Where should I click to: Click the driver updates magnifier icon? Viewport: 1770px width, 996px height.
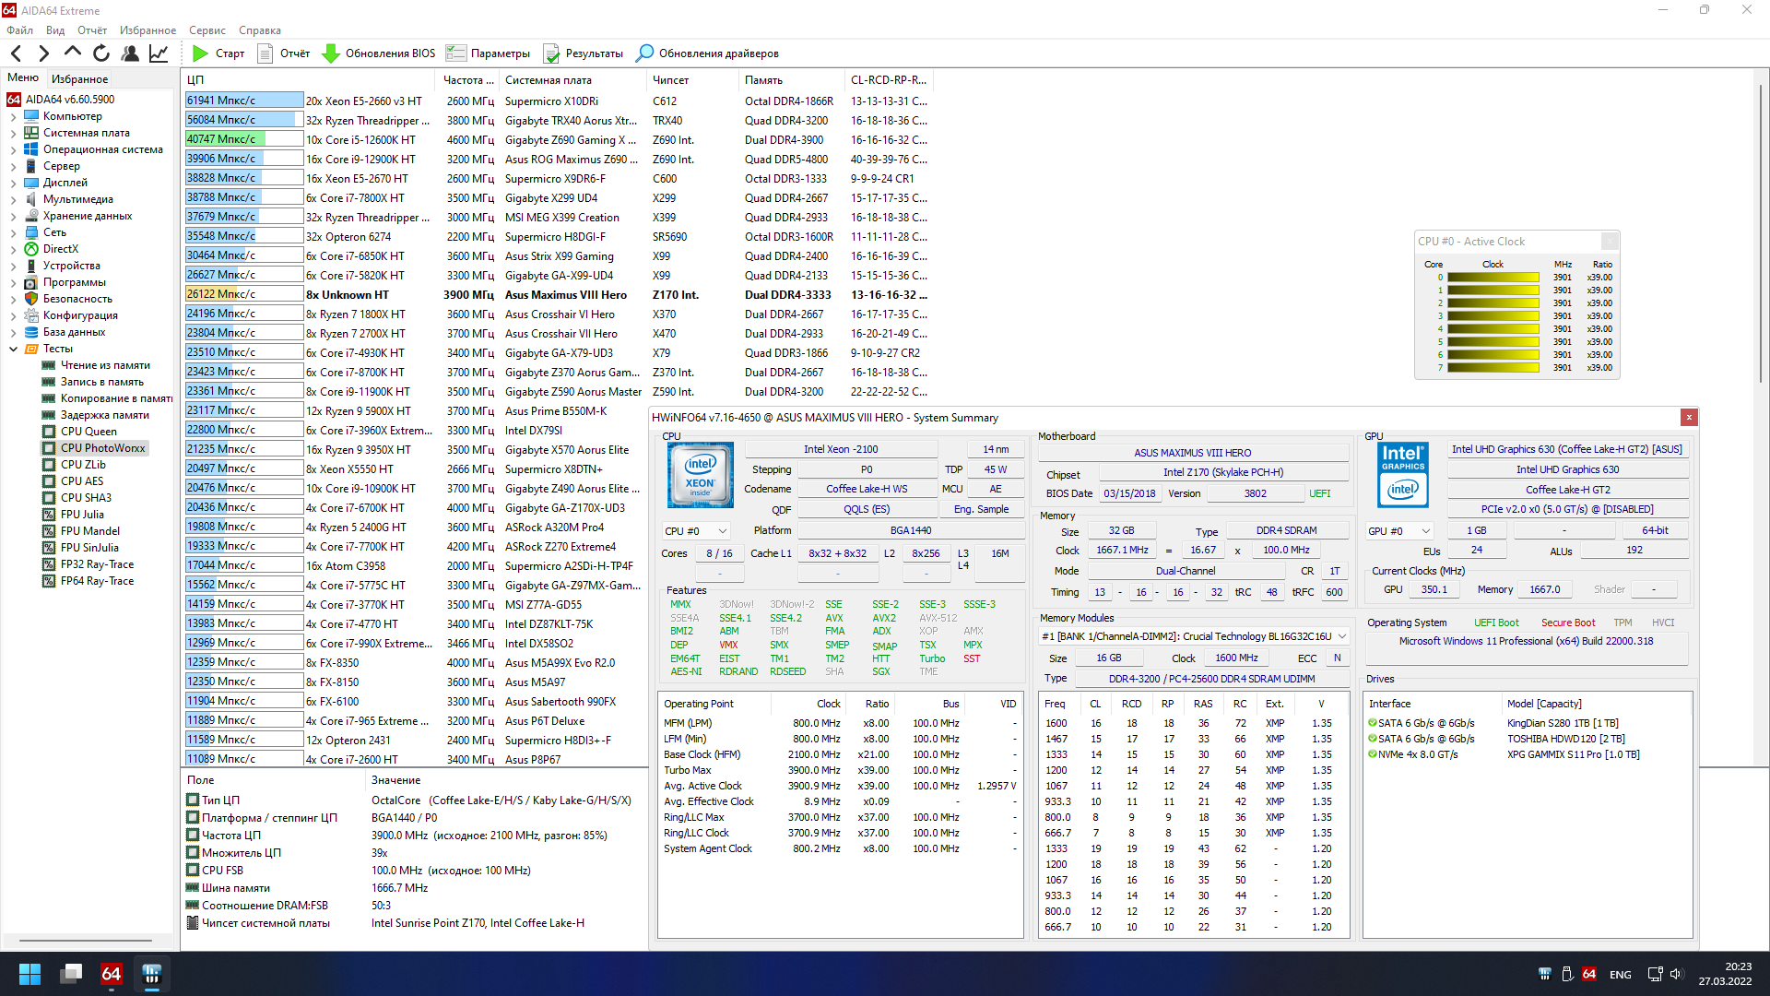(x=645, y=53)
